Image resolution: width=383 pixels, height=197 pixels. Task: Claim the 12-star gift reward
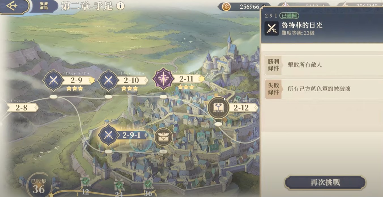pos(85,181)
